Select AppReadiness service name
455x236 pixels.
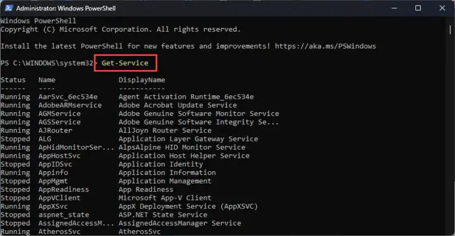tap(64, 190)
